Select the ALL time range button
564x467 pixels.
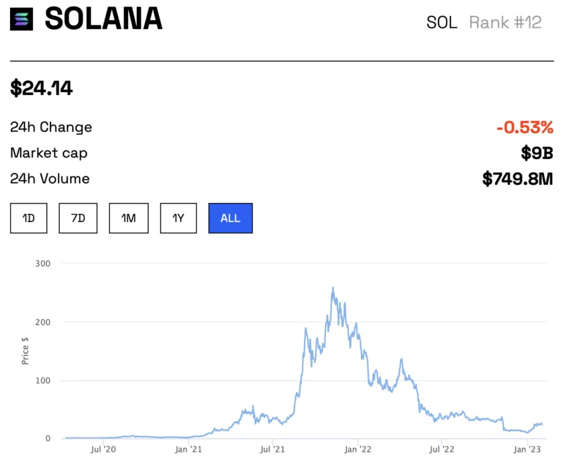230,218
